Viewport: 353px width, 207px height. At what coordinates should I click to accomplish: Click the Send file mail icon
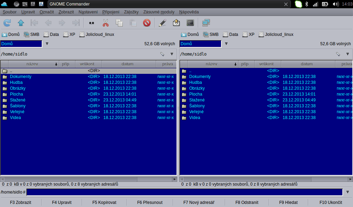point(176,23)
